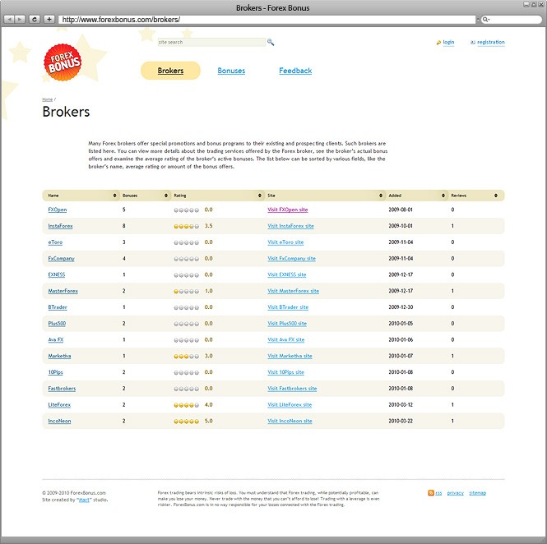The width and height of the screenshot is (547, 544).
Task: Sort table by Reviews column arrows
Action: (496, 196)
